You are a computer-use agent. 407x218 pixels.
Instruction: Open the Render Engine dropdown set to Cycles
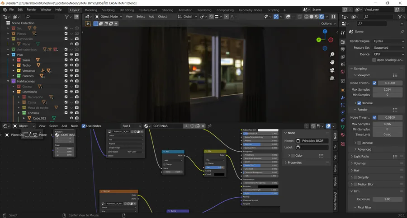tap(388, 41)
